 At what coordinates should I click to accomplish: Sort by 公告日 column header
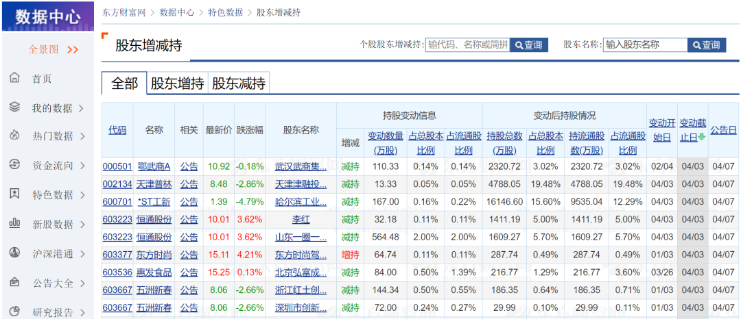(723, 130)
